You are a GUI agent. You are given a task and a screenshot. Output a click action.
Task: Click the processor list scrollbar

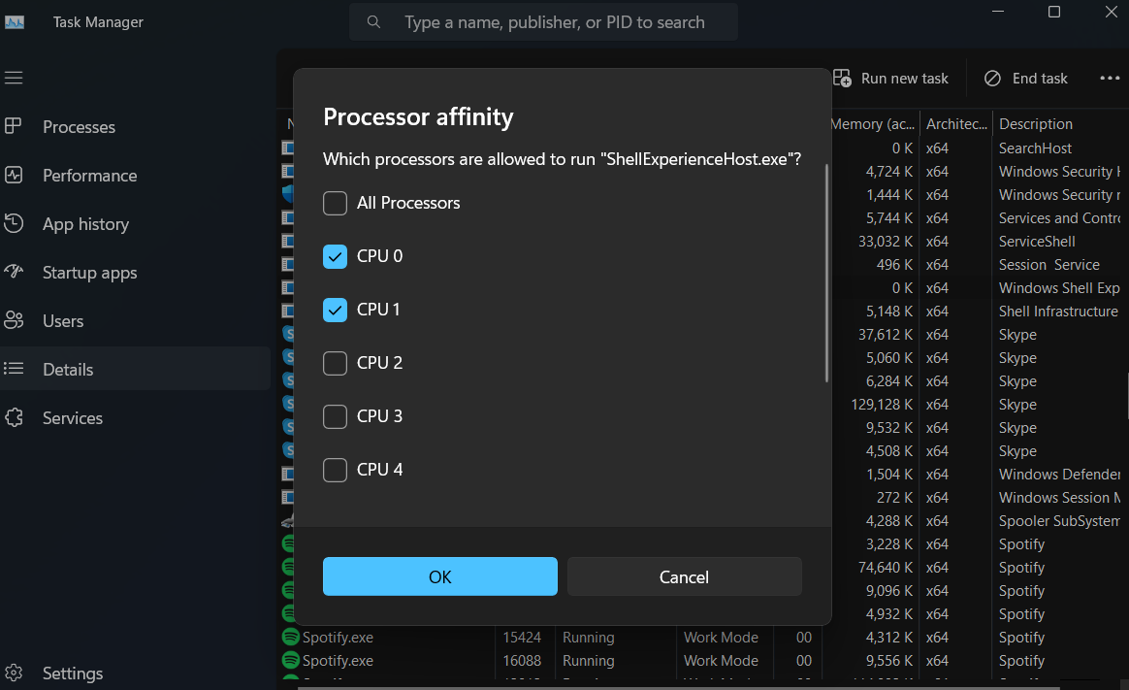(x=826, y=273)
